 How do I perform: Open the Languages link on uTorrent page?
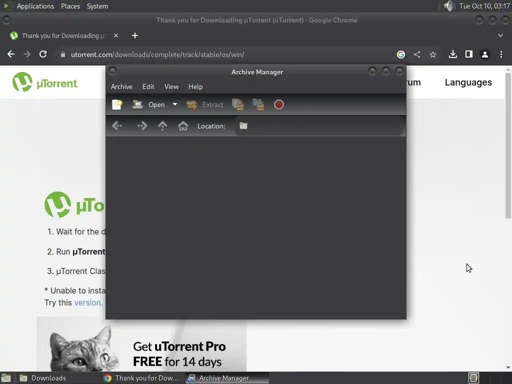(x=468, y=82)
